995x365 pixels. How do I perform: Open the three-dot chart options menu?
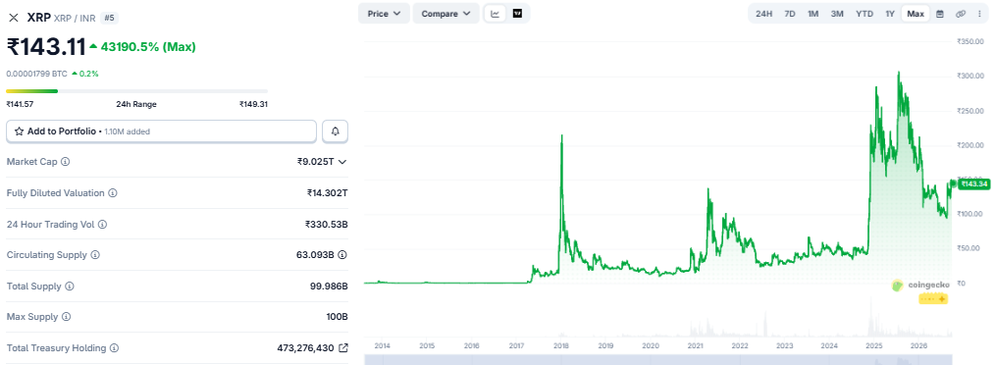tap(979, 14)
